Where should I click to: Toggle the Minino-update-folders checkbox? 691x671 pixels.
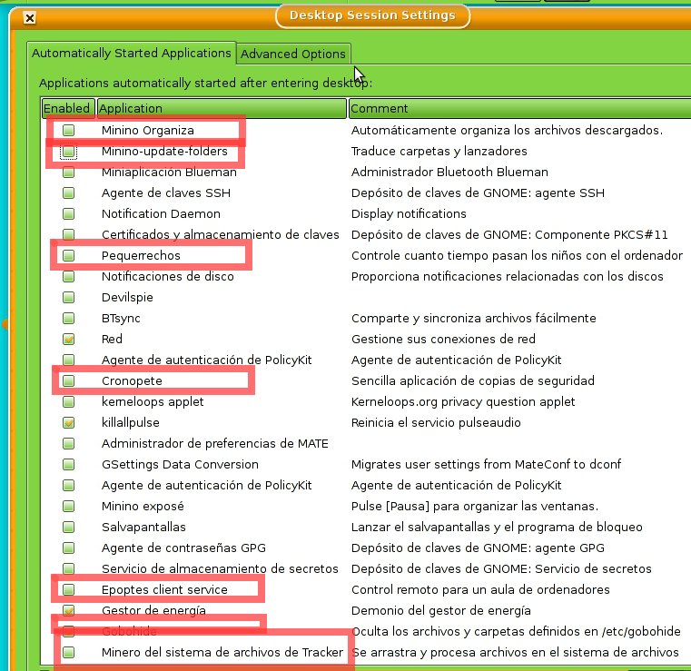point(68,151)
